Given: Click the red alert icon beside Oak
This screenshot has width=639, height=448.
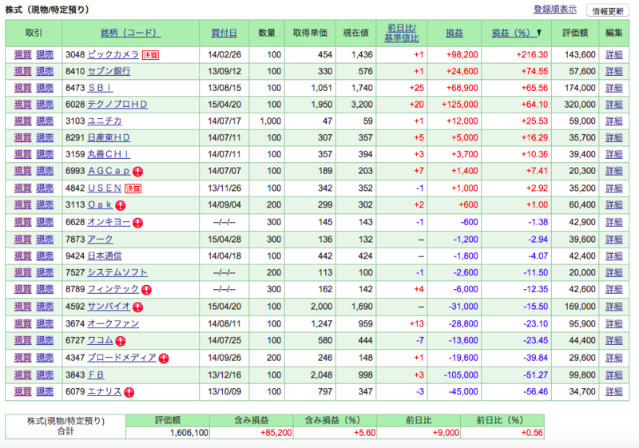Looking at the screenshot, I should pos(121,205).
